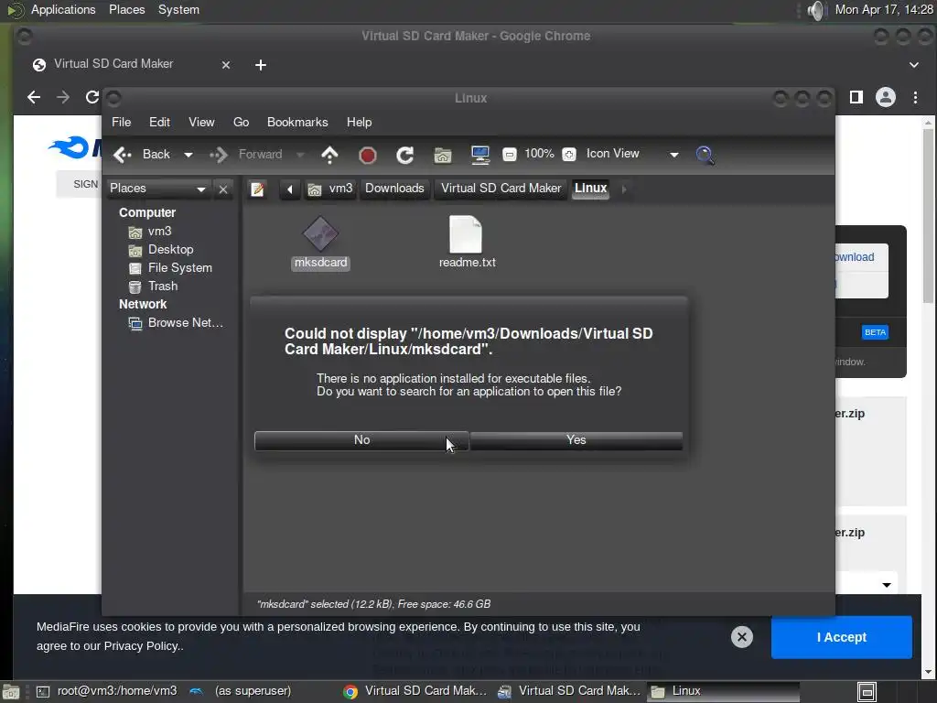The height and width of the screenshot is (703, 937).
Task: Go to Virtual SD Card Maker path button
Action: [501, 189]
